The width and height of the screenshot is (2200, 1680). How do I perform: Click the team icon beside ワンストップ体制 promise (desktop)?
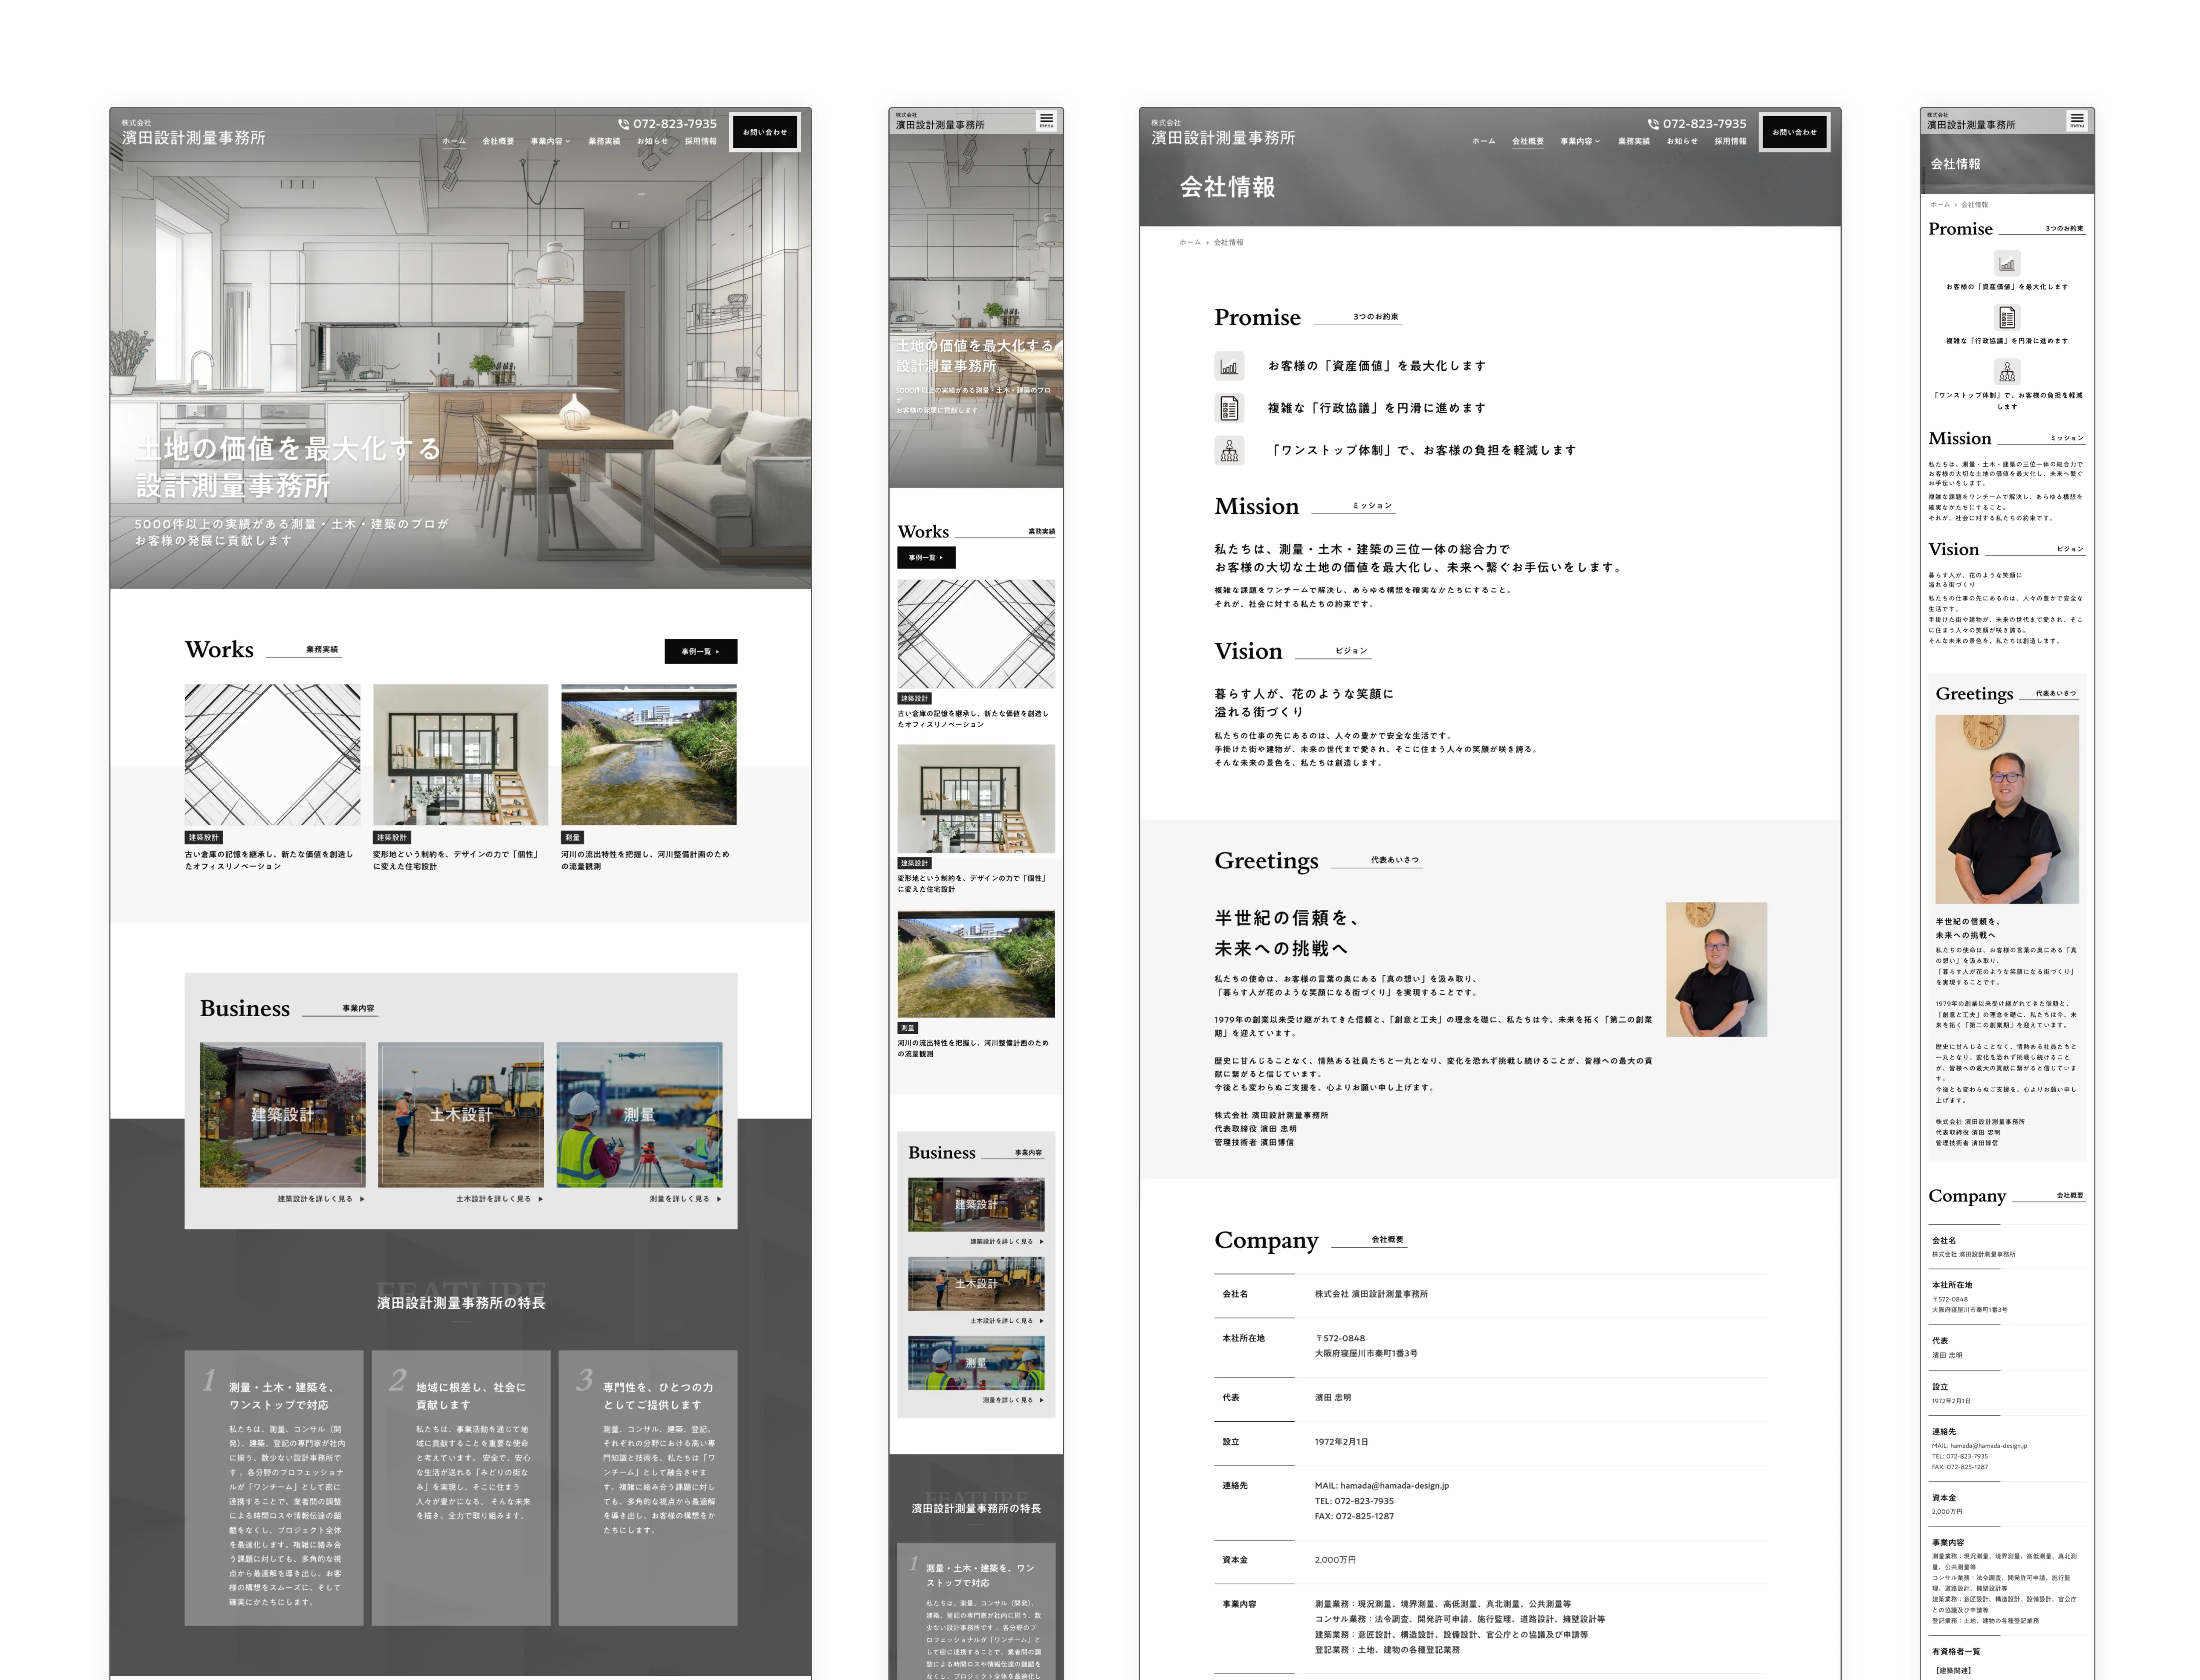[1229, 451]
